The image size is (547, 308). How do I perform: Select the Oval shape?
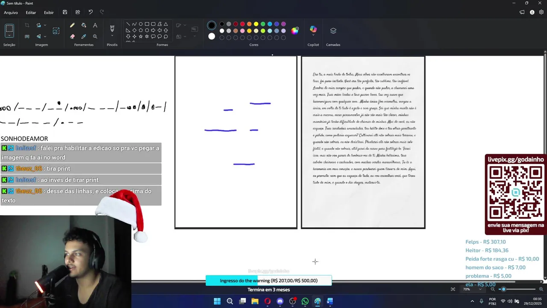tap(141, 24)
